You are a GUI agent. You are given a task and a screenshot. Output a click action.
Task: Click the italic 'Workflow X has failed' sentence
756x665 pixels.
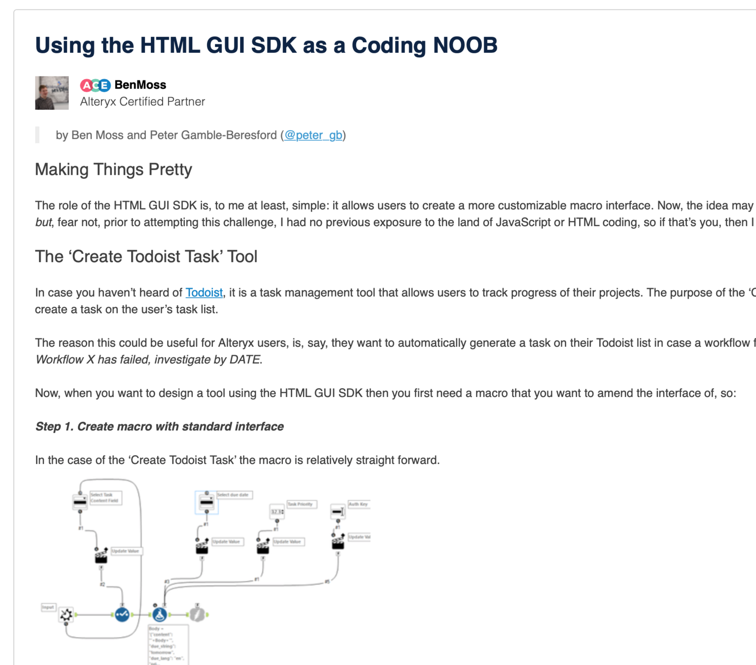[149, 360]
